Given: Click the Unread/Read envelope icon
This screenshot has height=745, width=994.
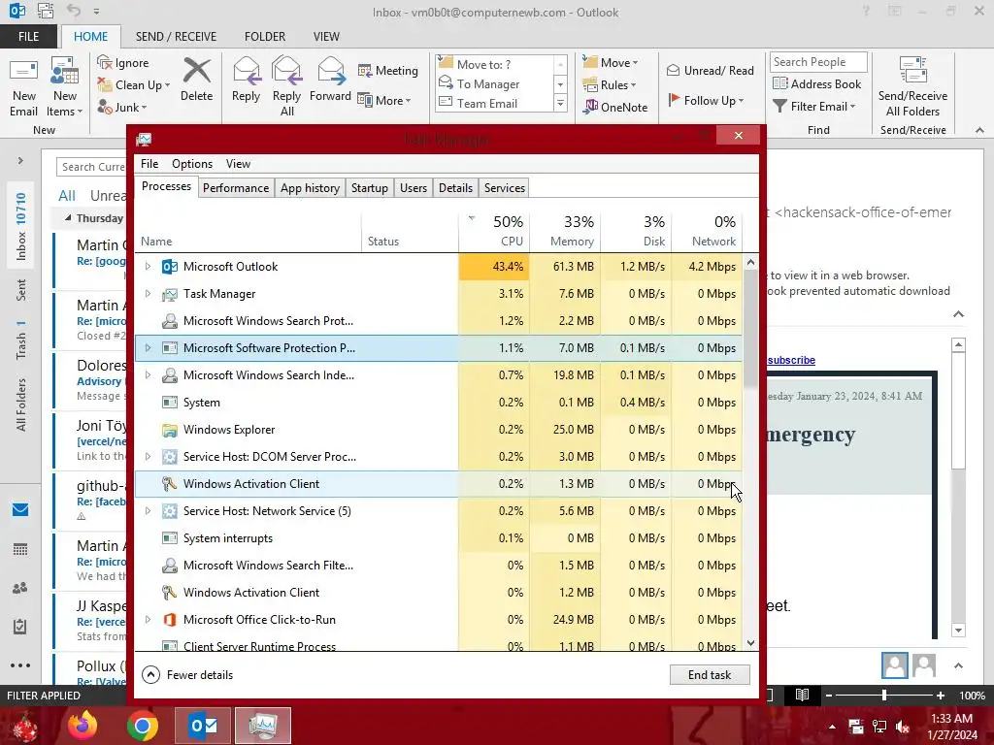Looking at the screenshot, I should (673, 70).
